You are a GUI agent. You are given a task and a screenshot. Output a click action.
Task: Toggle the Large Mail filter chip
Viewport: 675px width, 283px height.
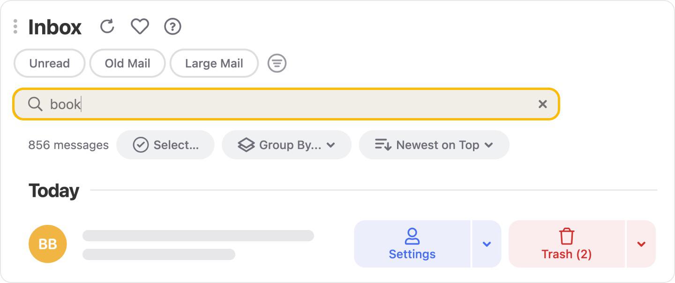click(214, 63)
